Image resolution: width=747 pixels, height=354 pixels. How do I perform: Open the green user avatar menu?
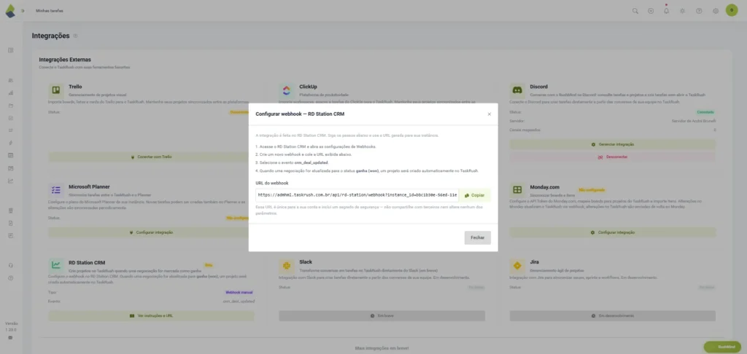coord(731,10)
